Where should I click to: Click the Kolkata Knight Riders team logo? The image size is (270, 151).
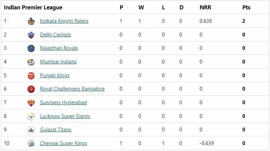(31, 21)
